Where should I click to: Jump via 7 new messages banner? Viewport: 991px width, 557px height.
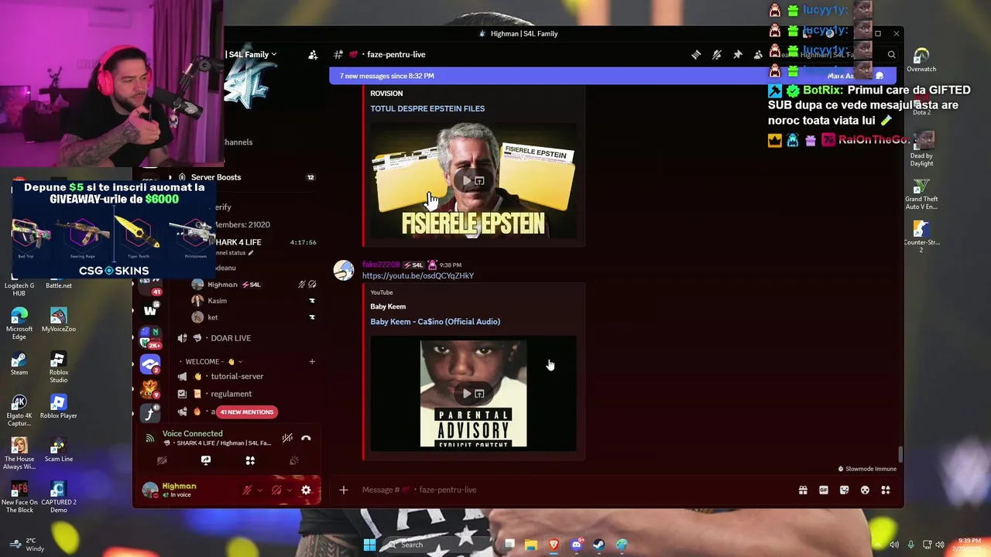612,76
